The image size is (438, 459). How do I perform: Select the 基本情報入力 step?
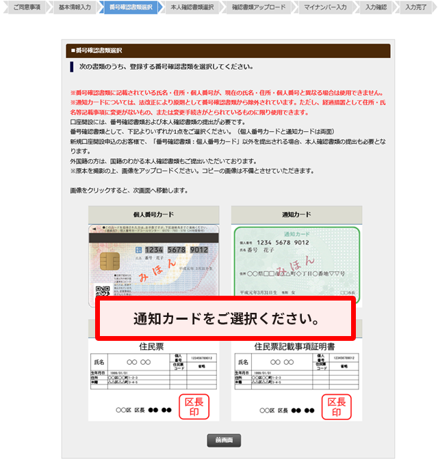[75, 7]
